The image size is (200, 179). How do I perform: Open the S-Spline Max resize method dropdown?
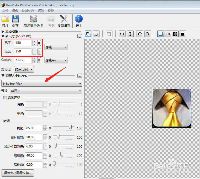[42, 83]
